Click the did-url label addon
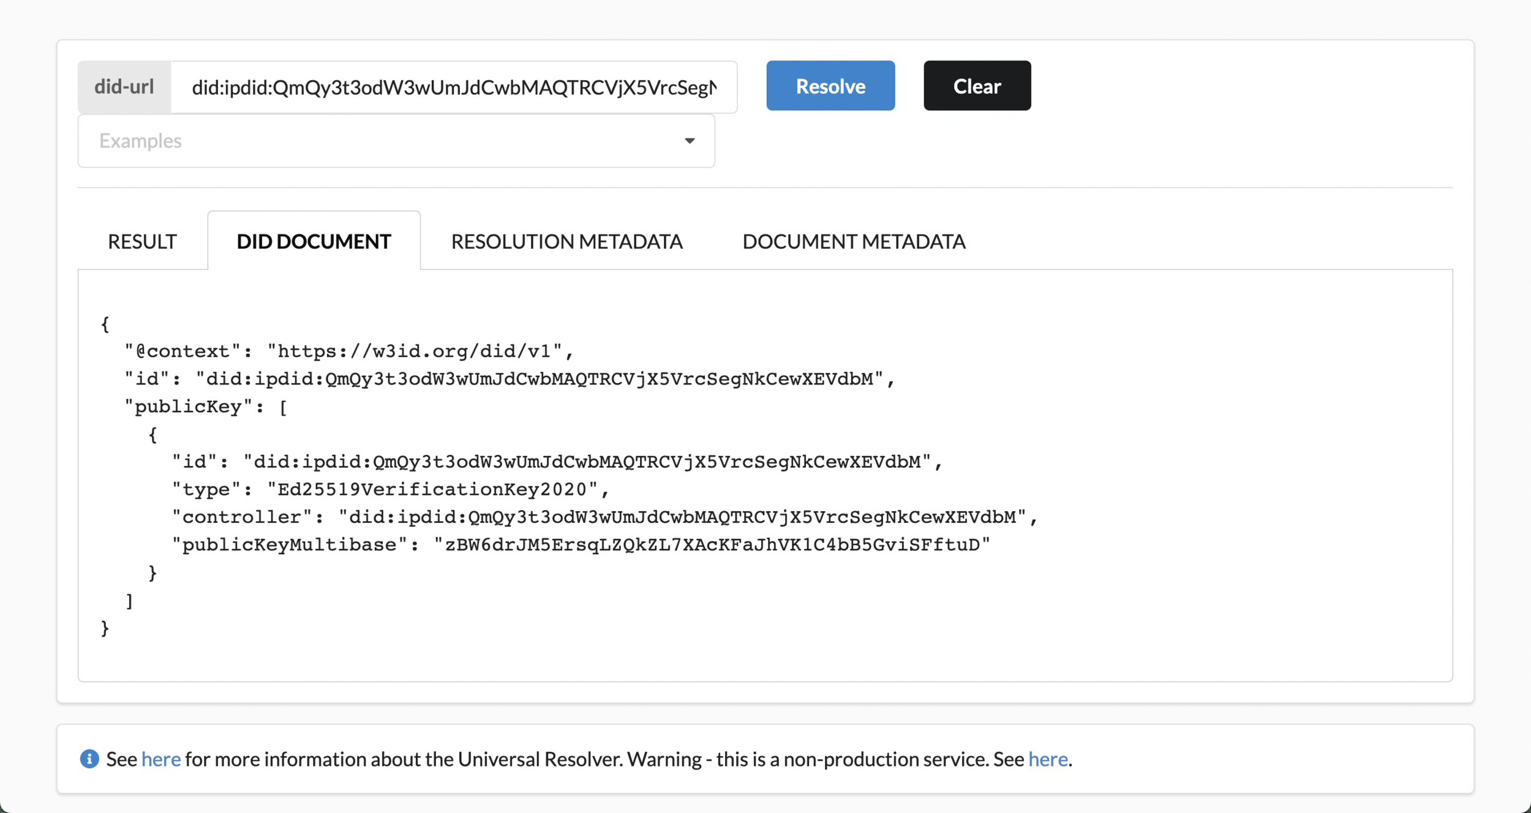The height and width of the screenshot is (813, 1531). [124, 87]
